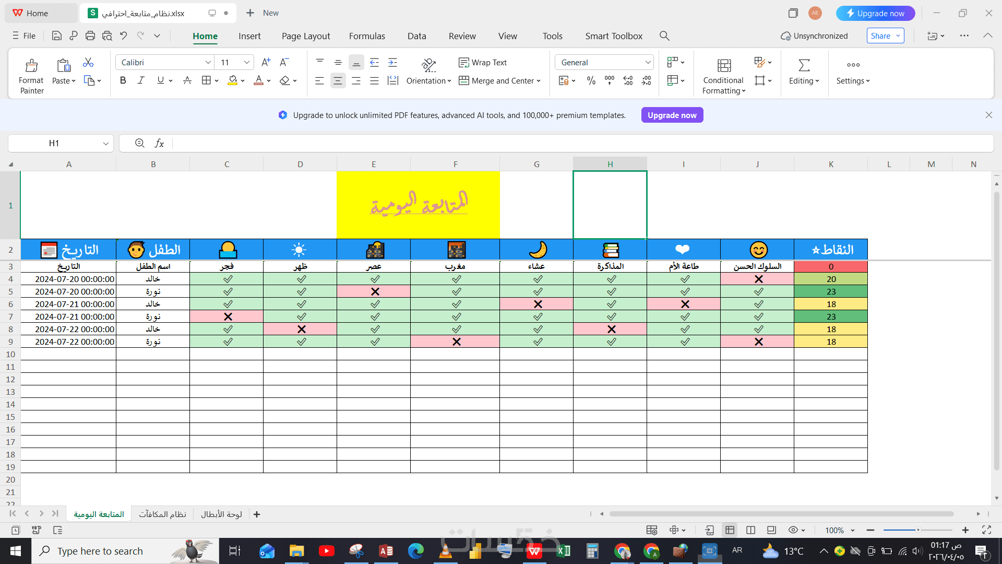This screenshot has height=564, width=1002.
Task: Click the zoom slider handle
Action: [918, 530]
